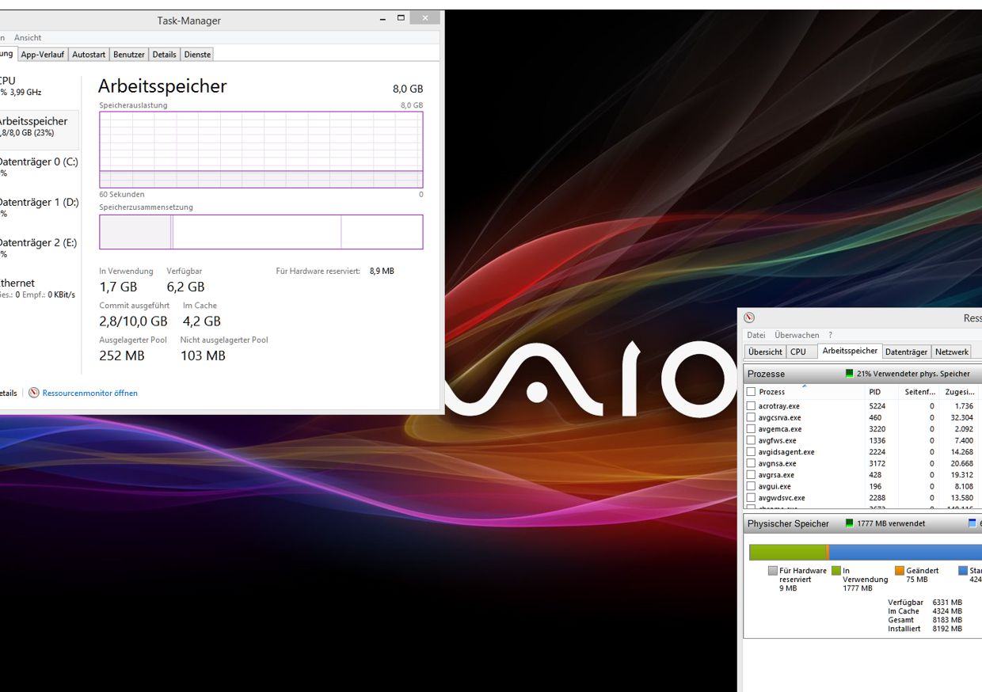
Task: Open the Datenträger tab in Ressourcenmonitor
Action: pos(906,352)
